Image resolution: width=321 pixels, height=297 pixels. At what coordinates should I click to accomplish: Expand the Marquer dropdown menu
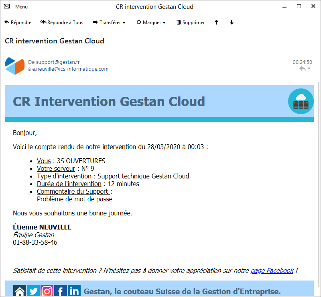click(164, 23)
